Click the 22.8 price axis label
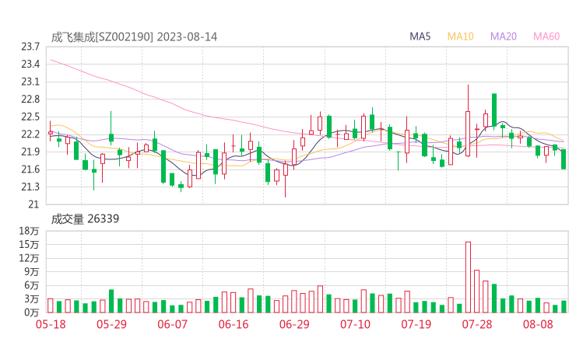 click(30, 99)
